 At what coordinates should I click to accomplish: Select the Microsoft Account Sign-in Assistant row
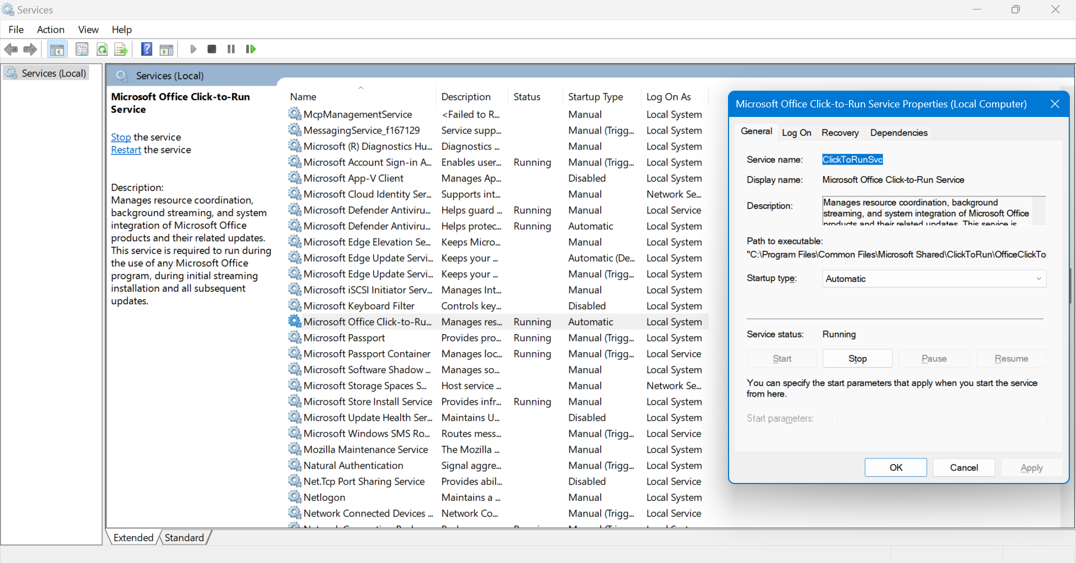pyautogui.click(x=498, y=162)
